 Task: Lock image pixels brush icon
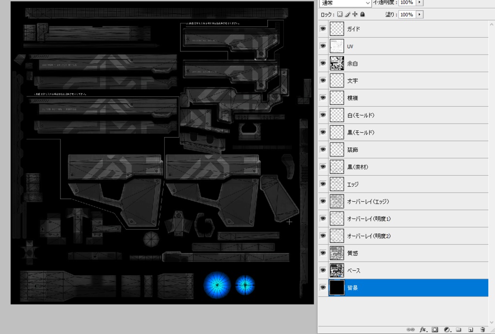pos(348,14)
